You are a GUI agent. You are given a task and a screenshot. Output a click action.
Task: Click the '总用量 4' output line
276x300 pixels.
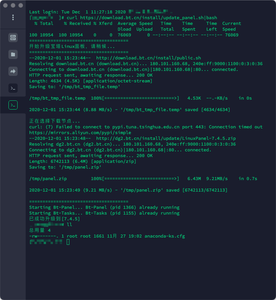(x=40, y=230)
